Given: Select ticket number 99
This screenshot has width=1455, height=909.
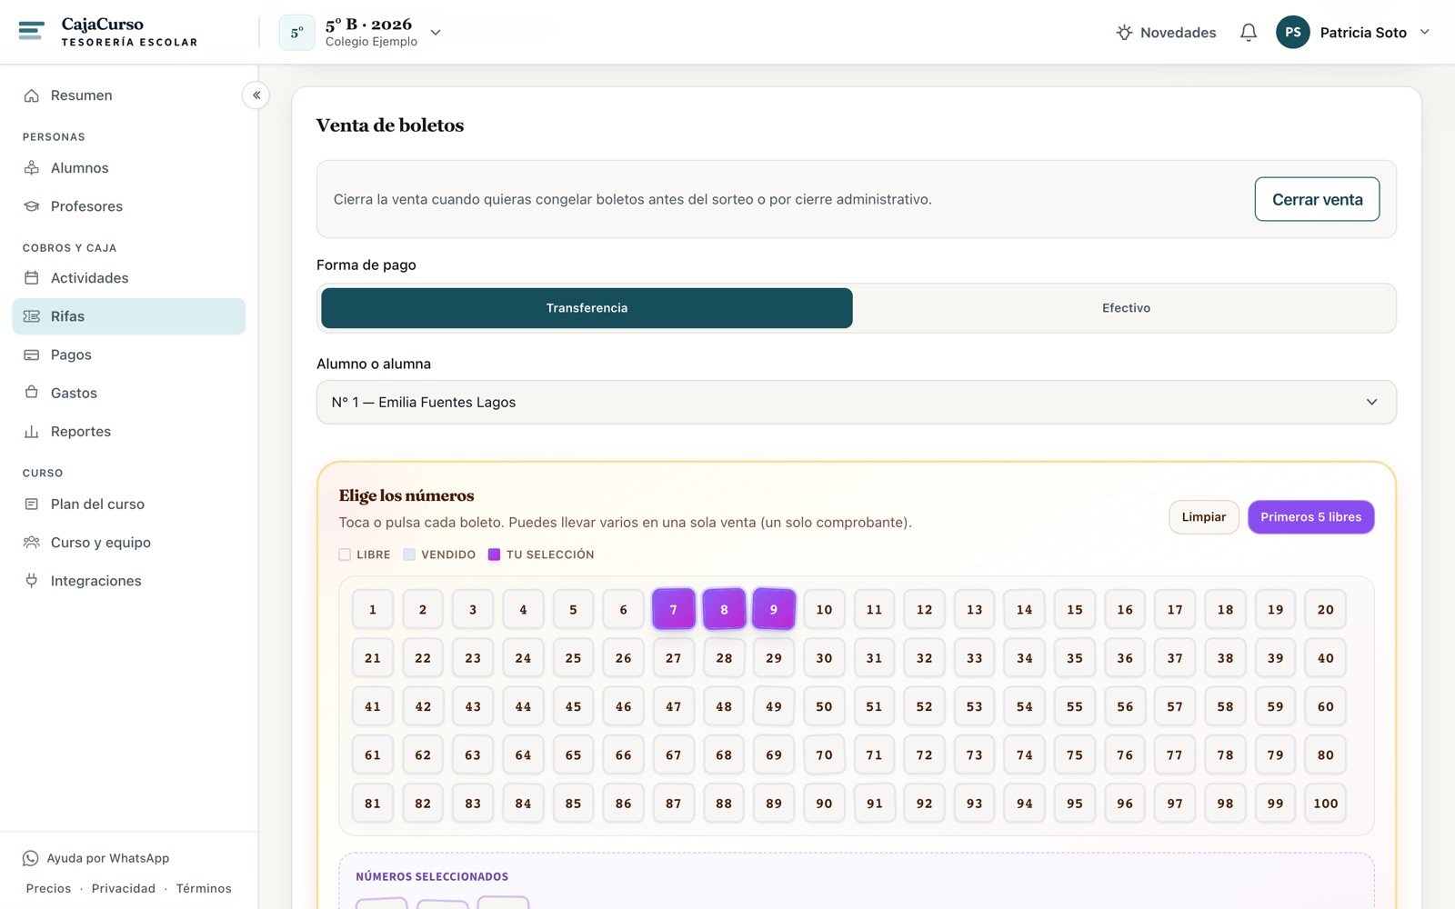Looking at the screenshot, I should click(1276, 804).
